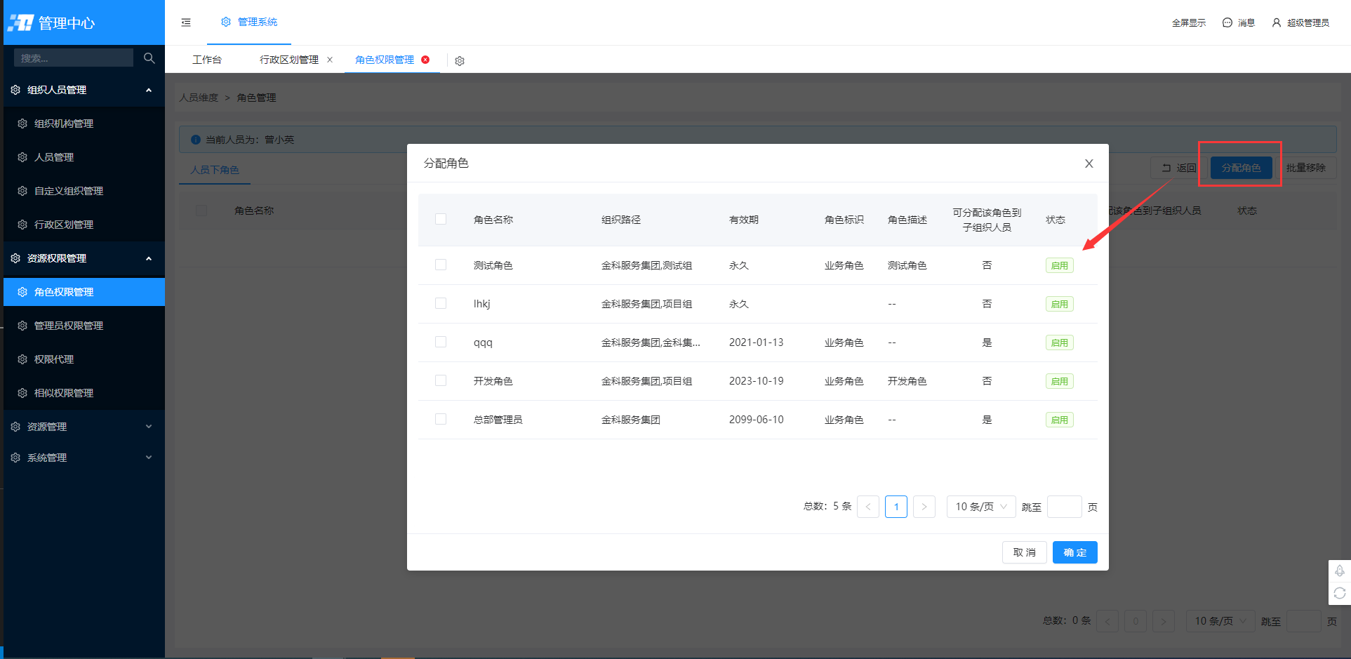This screenshot has width=1351, height=659.
Task: Open 组织机构管理 in the sidebar
Action: point(84,124)
